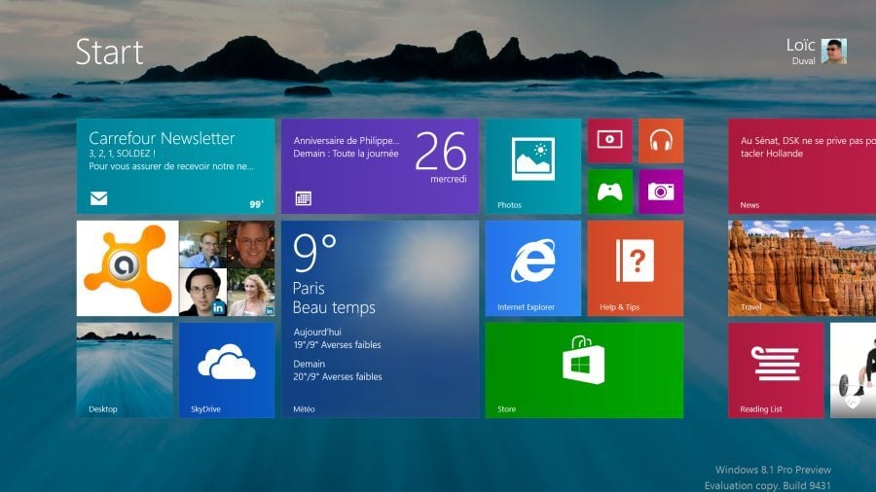Open the Help & Tips tile
This screenshot has height=492, width=876.
[636, 267]
